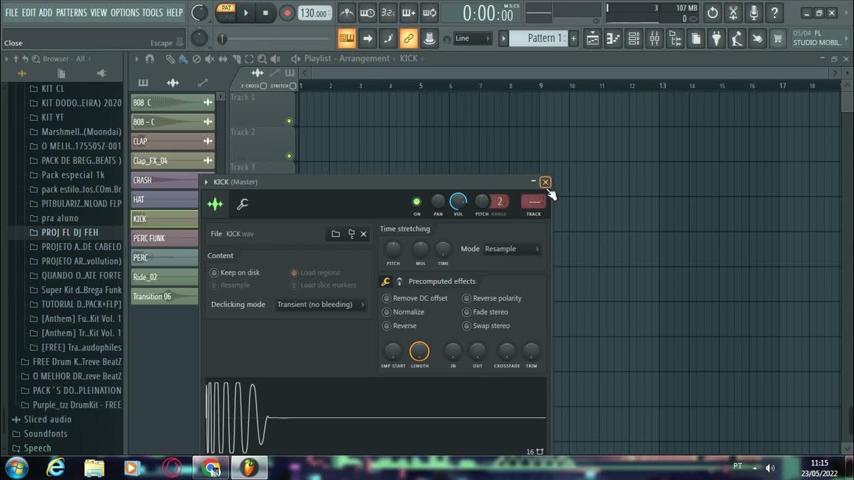Viewport: 854px width, 480px height.
Task: Open the Line snap dropdown
Action: point(472,39)
